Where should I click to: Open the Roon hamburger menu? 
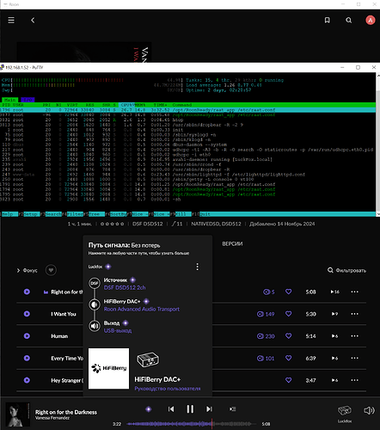(x=11, y=21)
